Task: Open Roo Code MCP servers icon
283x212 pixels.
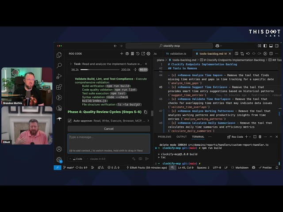Action: 133,54
